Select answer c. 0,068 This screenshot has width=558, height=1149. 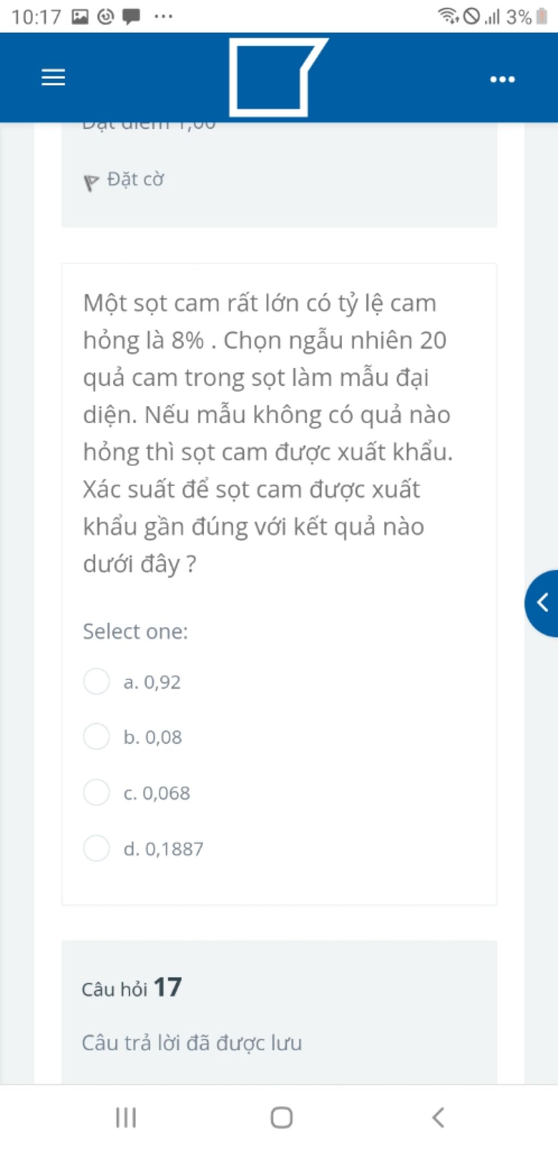point(96,792)
